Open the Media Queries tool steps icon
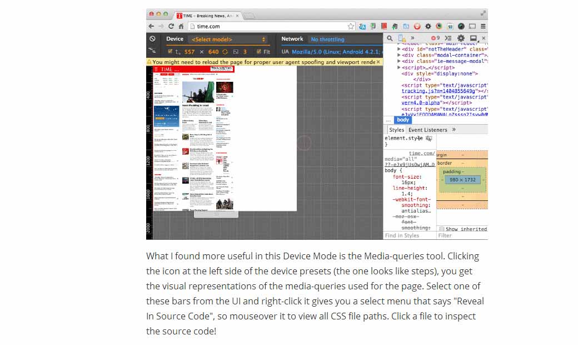Screen dimensions: 578x345 [x=153, y=49]
